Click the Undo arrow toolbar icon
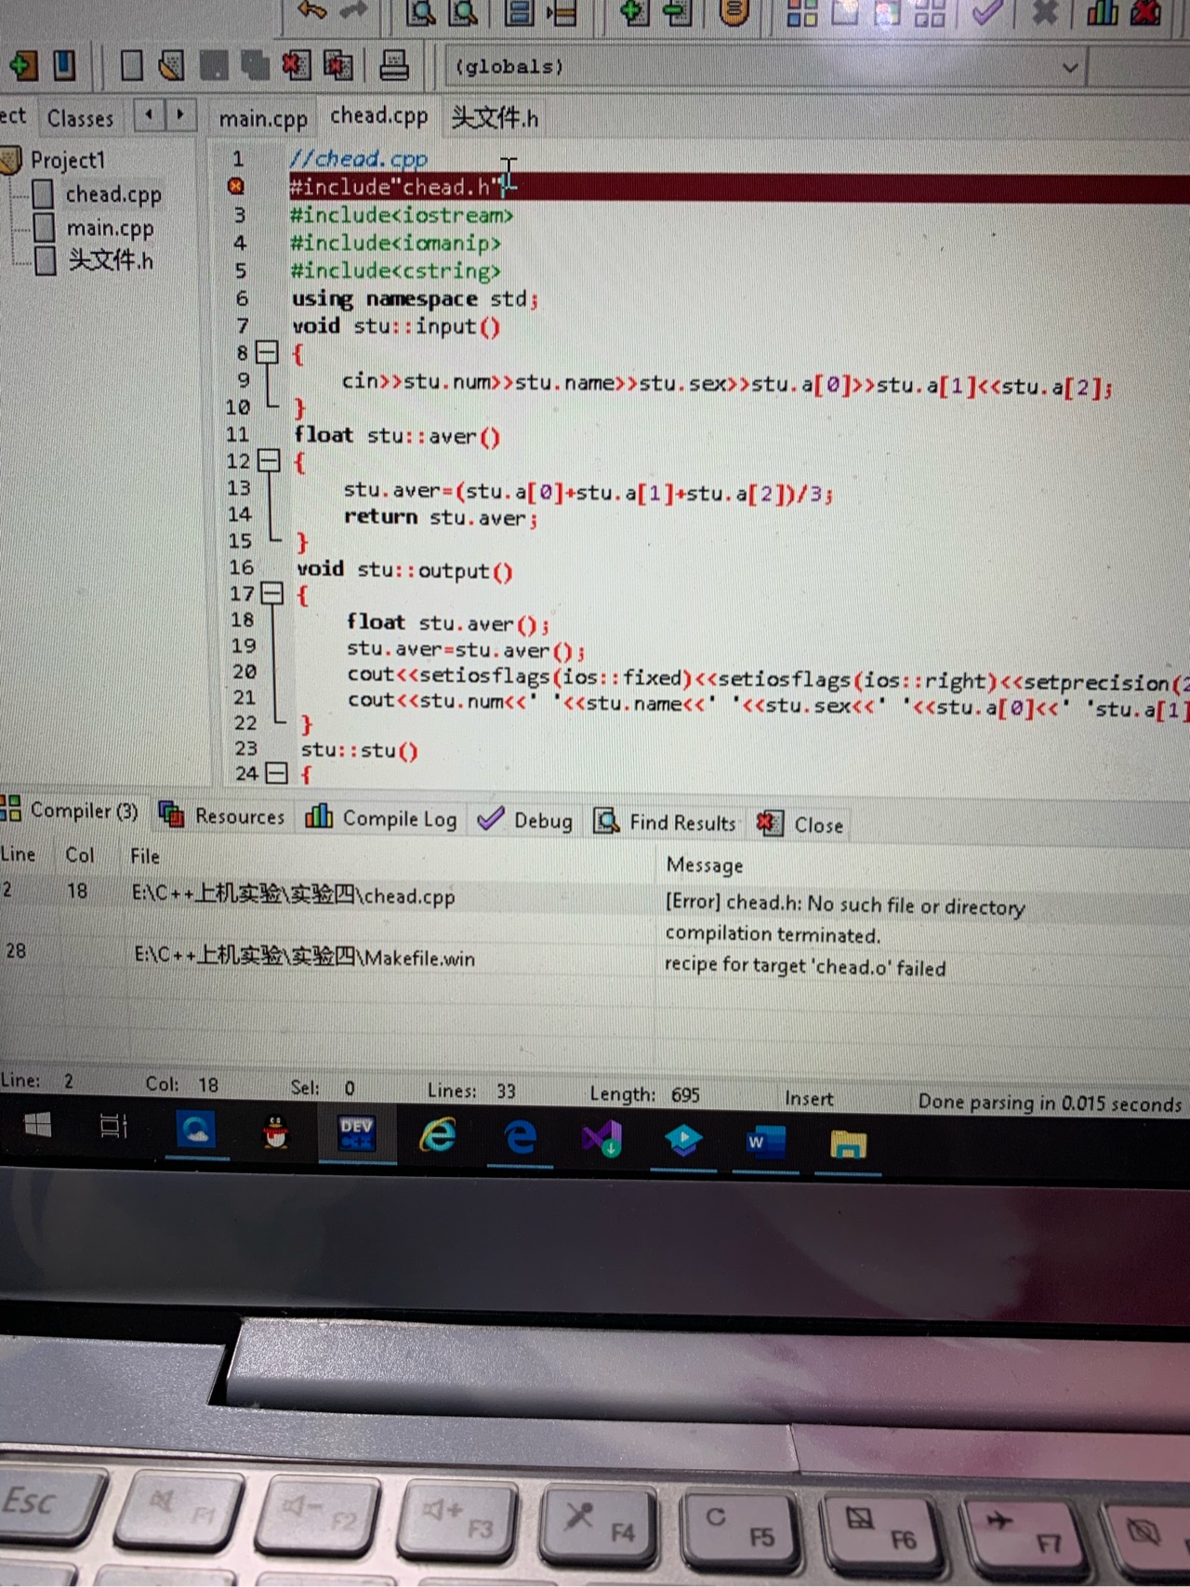Screen dimensions: 1190x1587 [312, 10]
